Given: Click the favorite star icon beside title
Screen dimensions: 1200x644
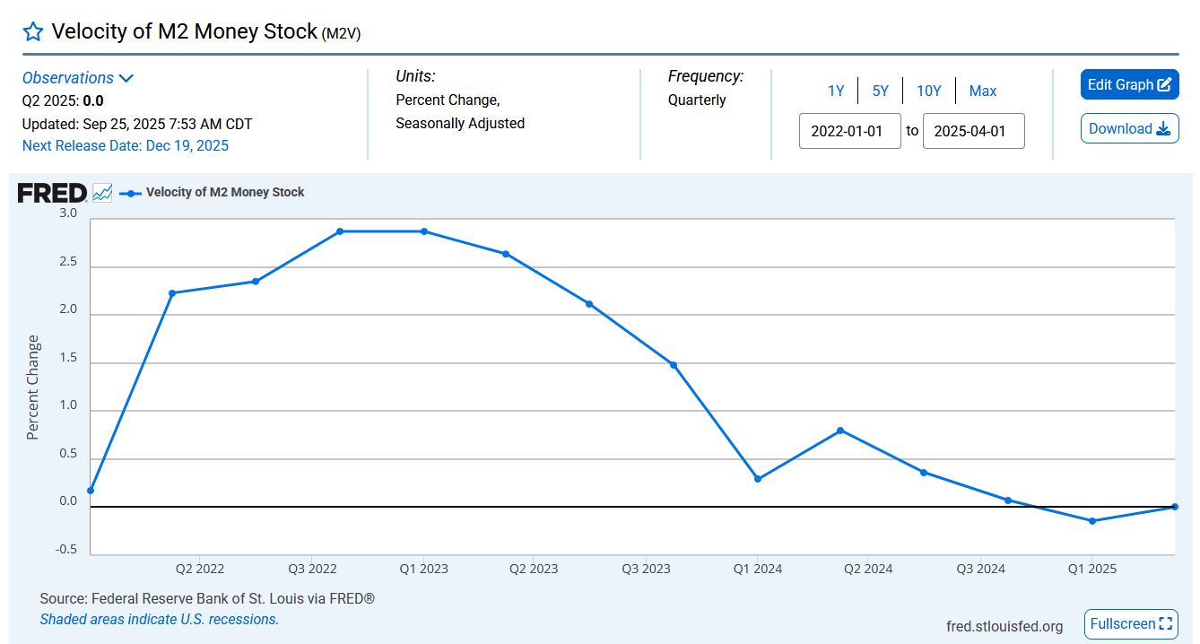Looking at the screenshot, I should 33,32.
